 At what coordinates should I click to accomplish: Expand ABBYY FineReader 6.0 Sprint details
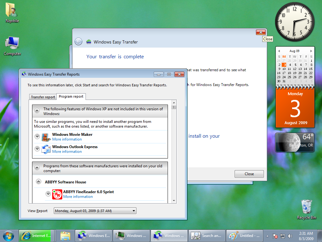coord(48,194)
